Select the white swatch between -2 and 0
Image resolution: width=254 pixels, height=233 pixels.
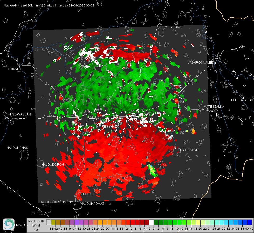(151, 222)
